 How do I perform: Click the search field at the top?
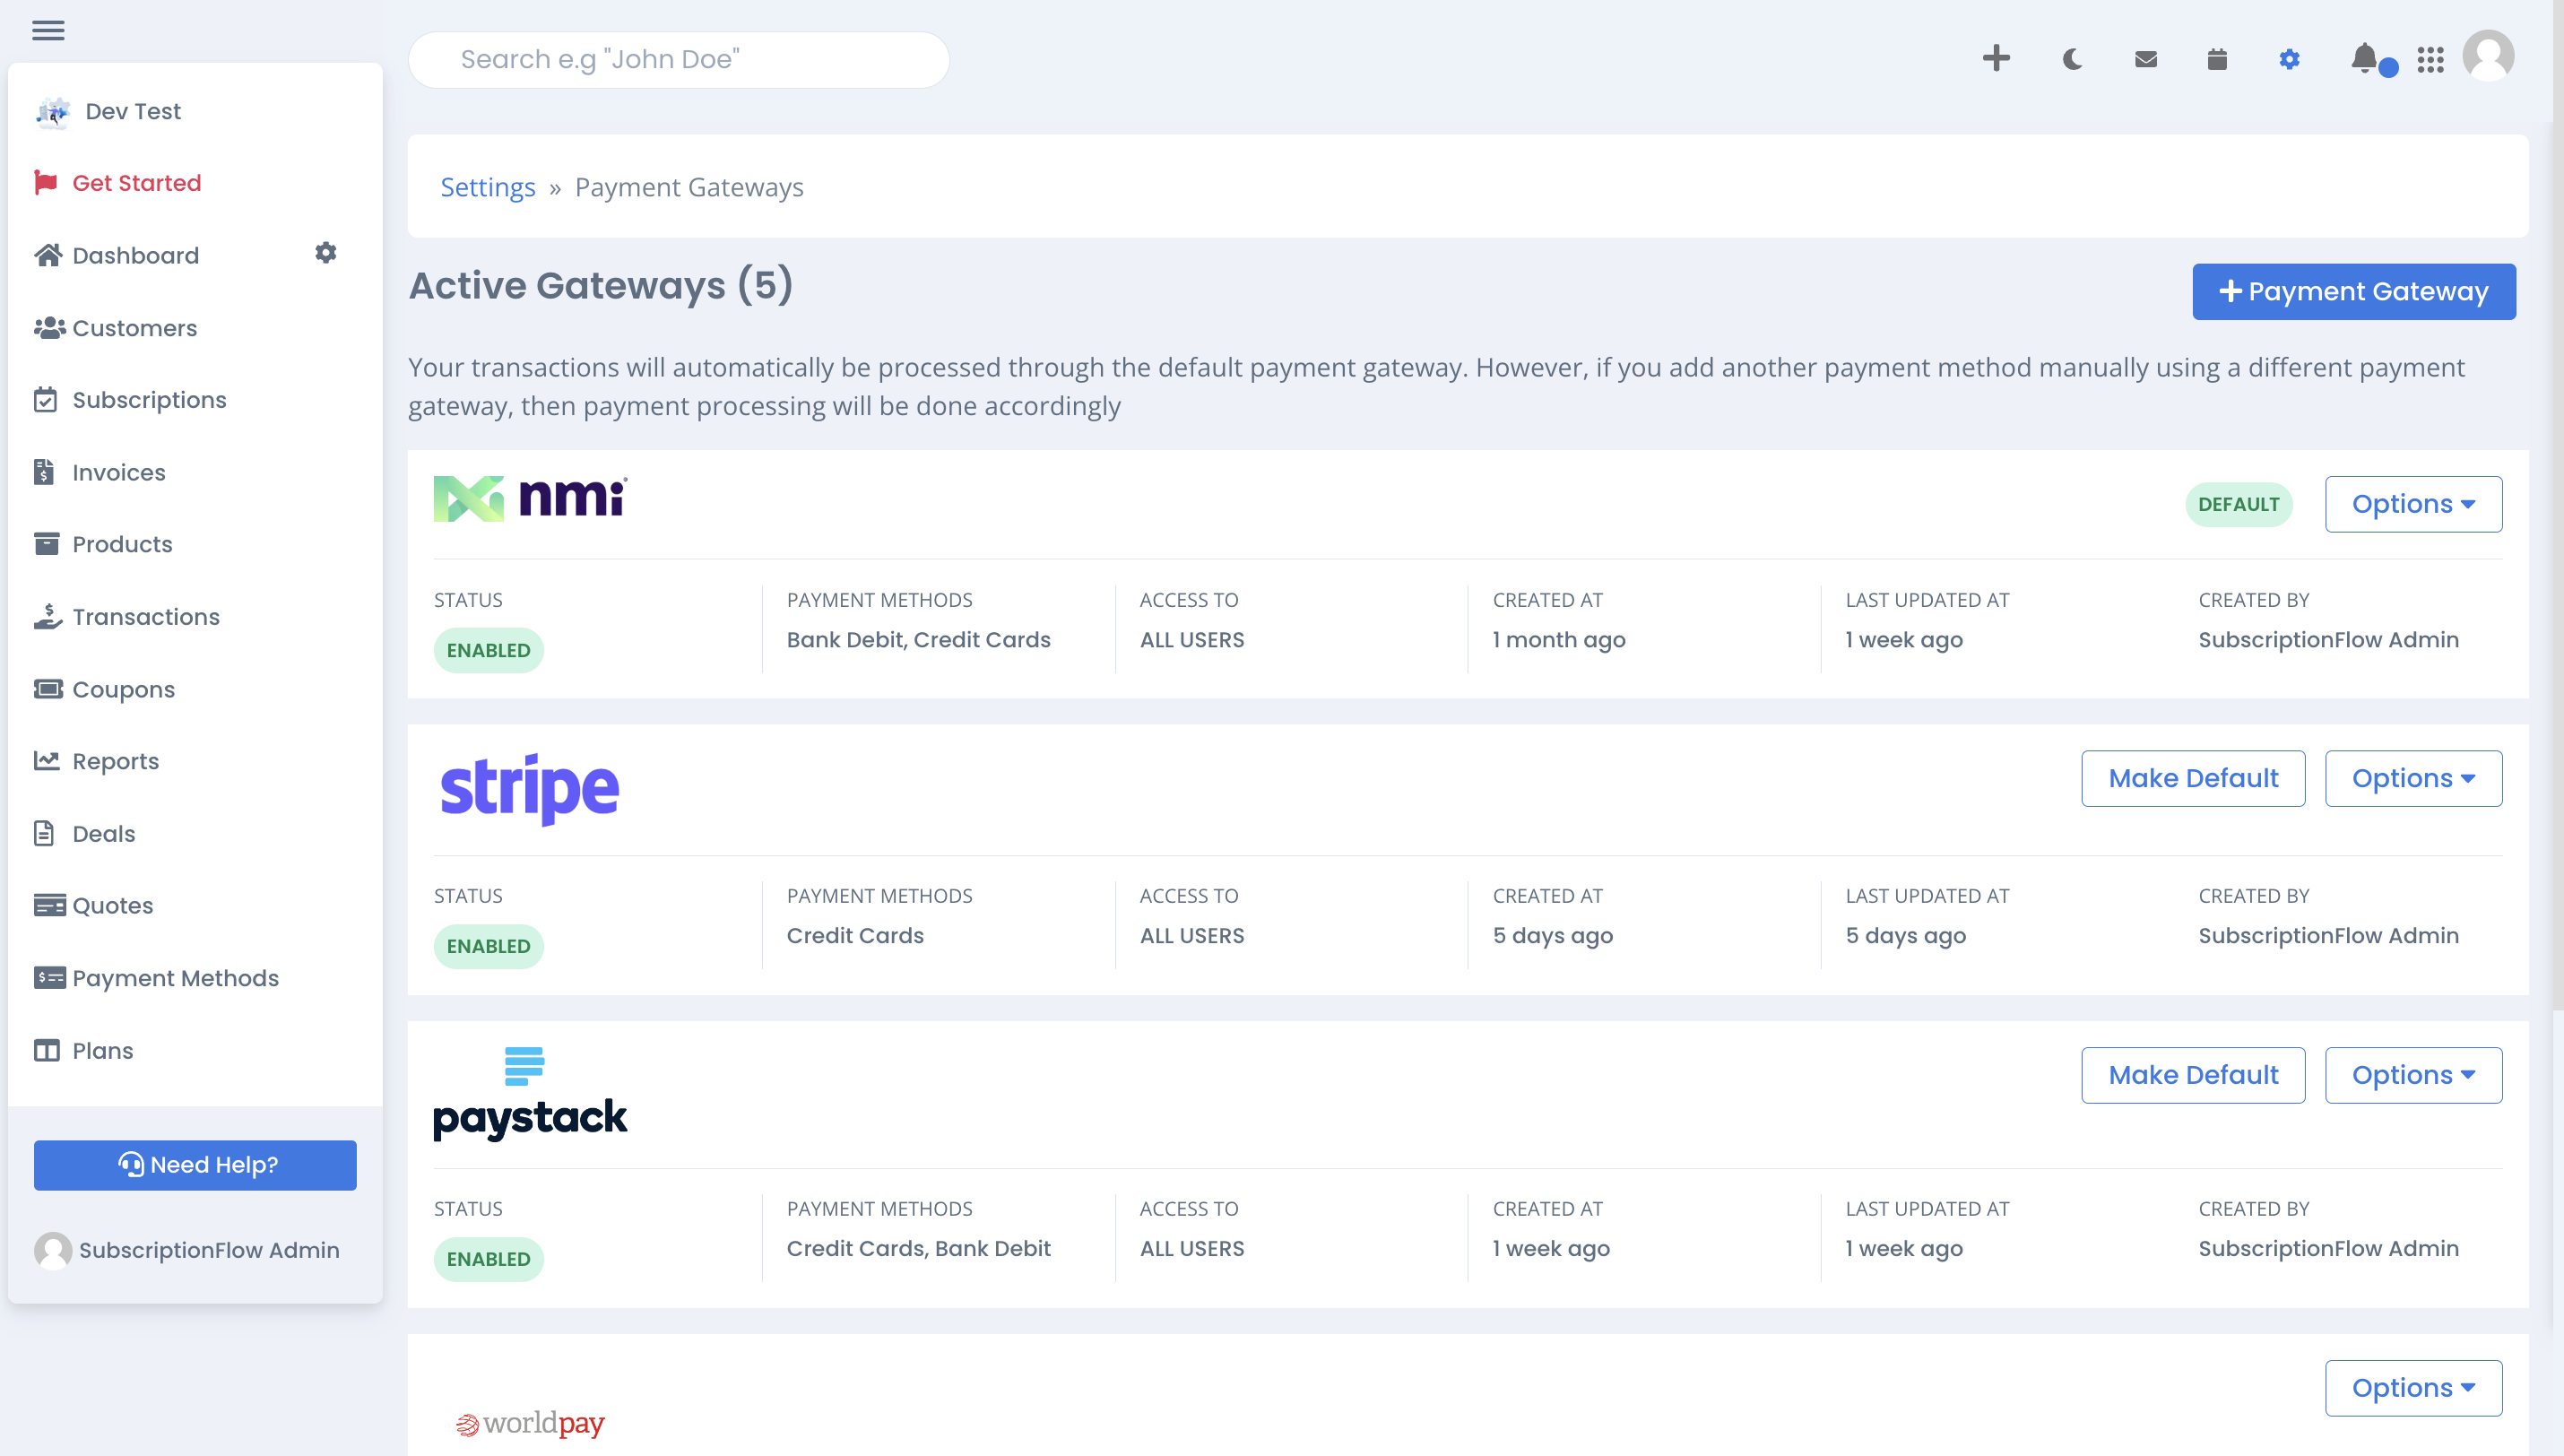pyautogui.click(x=678, y=59)
